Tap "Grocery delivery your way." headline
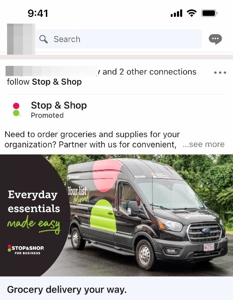The width and height of the screenshot is (233, 300). coord(67,290)
